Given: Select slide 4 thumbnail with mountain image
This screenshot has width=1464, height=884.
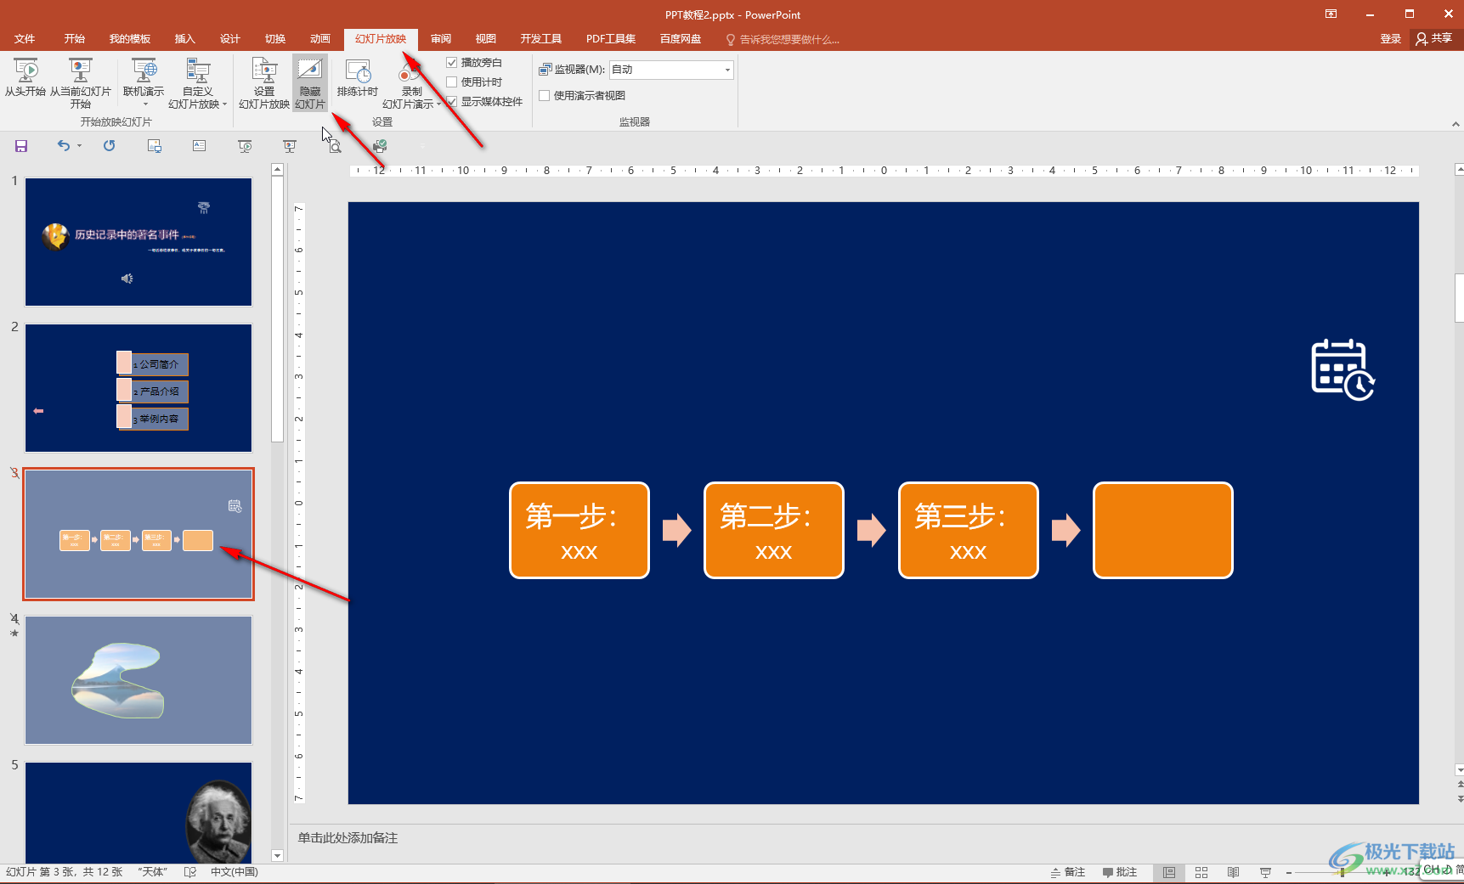Looking at the screenshot, I should pos(138,680).
